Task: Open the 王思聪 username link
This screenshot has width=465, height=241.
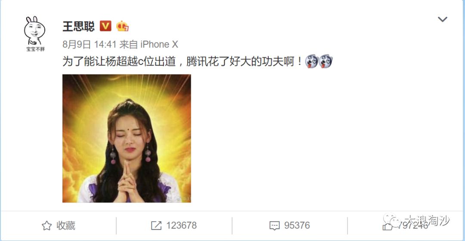Action: 79,26
